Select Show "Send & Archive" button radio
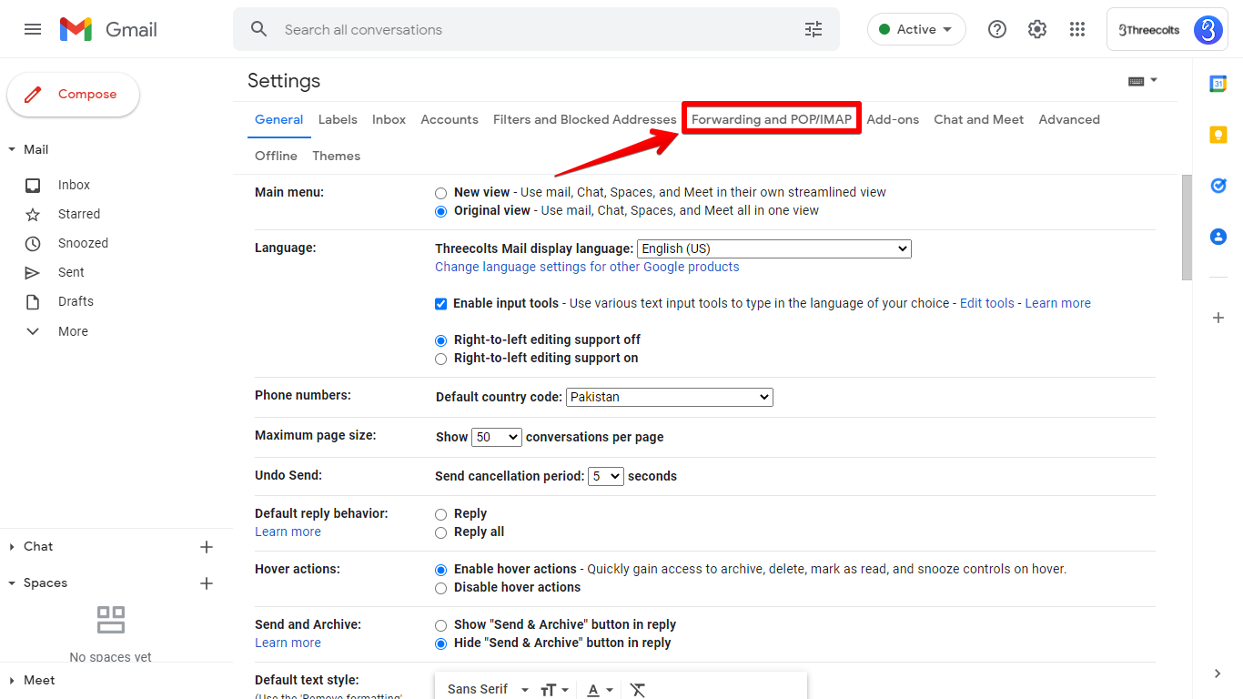Viewport: 1243px width, 699px height. (441, 625)
